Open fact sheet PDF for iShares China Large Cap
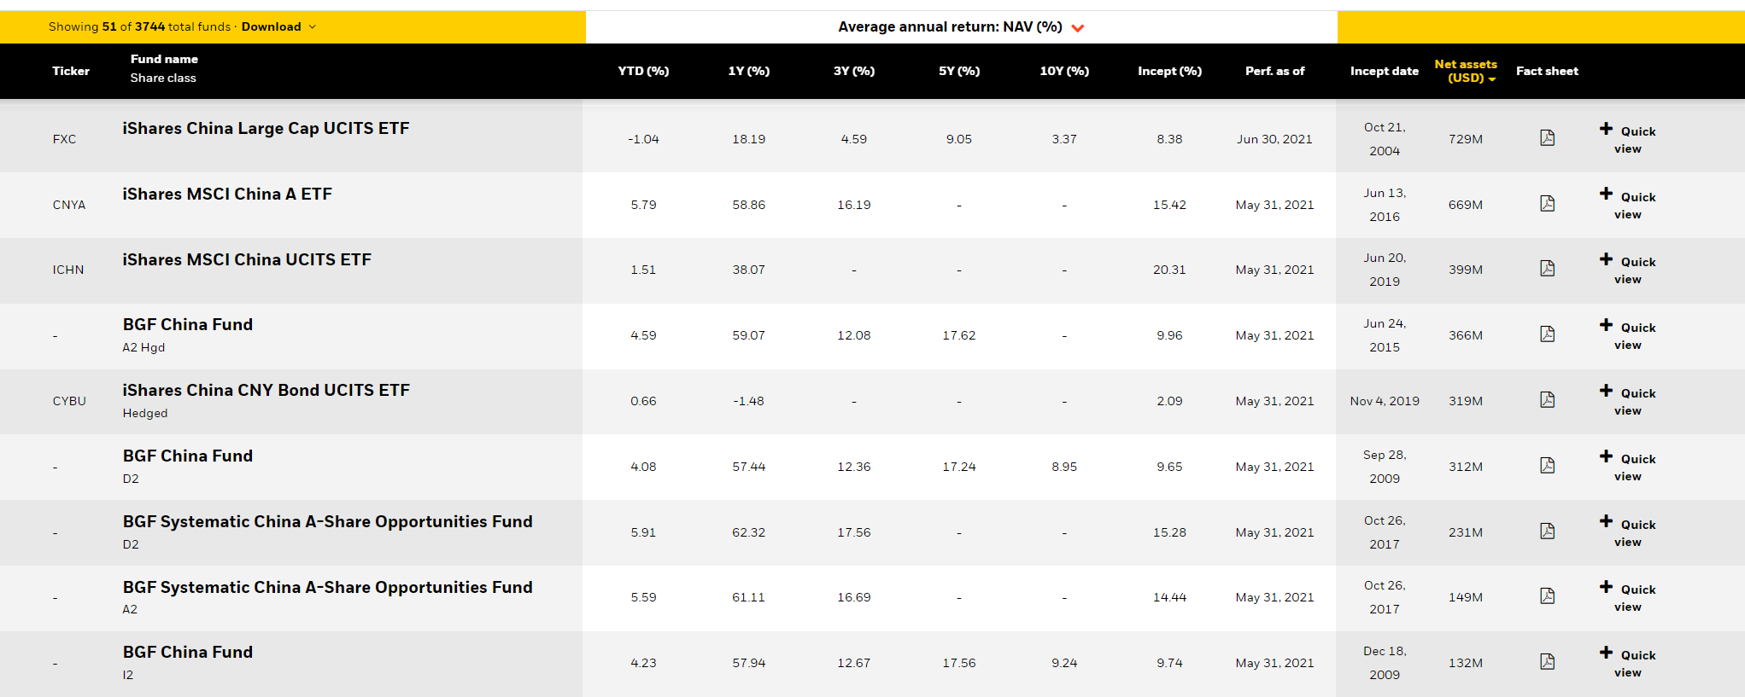1745x697 pixels. coord(1547,138)
